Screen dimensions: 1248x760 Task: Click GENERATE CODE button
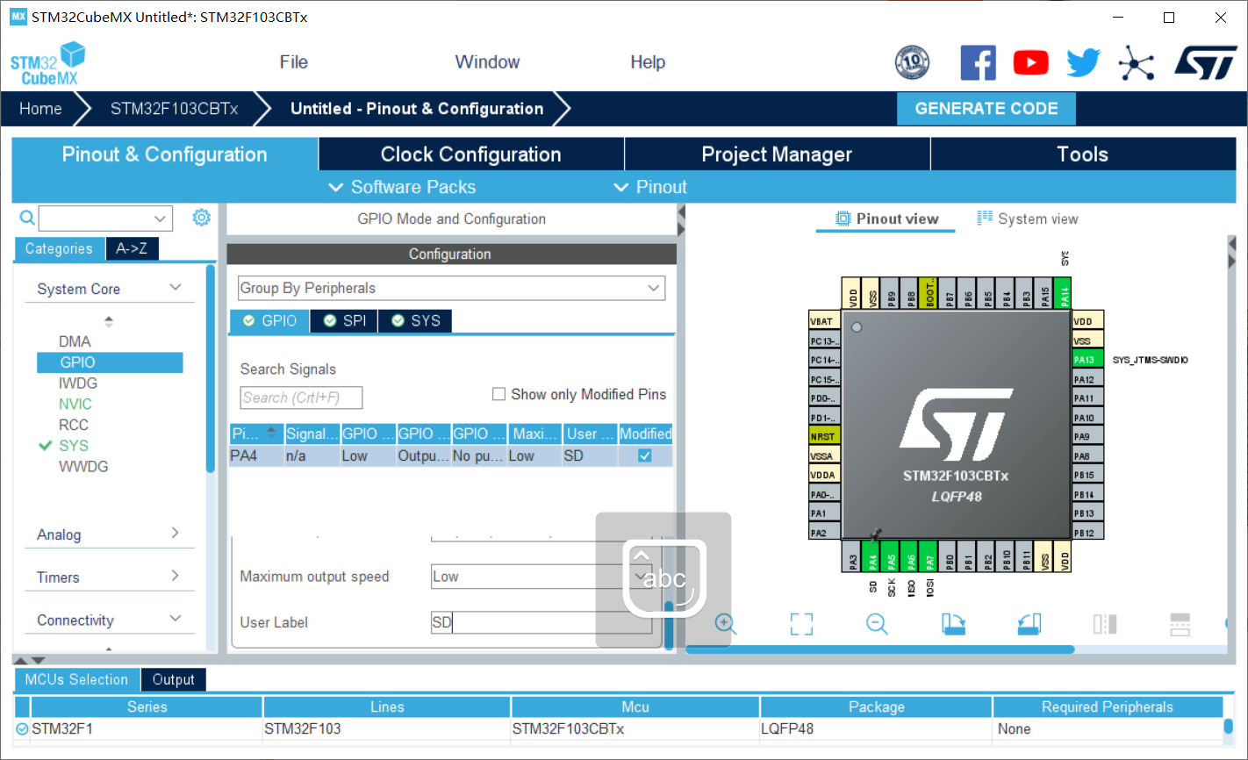click(986, 109)
